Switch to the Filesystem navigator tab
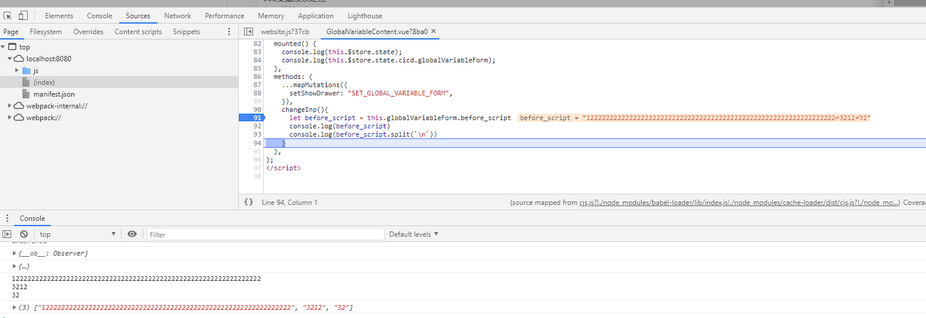The image size is (926, 318). pos(45,32)
